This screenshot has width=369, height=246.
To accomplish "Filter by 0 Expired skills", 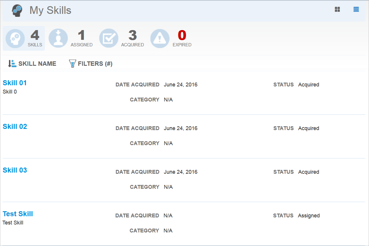I will pyautogui.click(x=182, y=38).
